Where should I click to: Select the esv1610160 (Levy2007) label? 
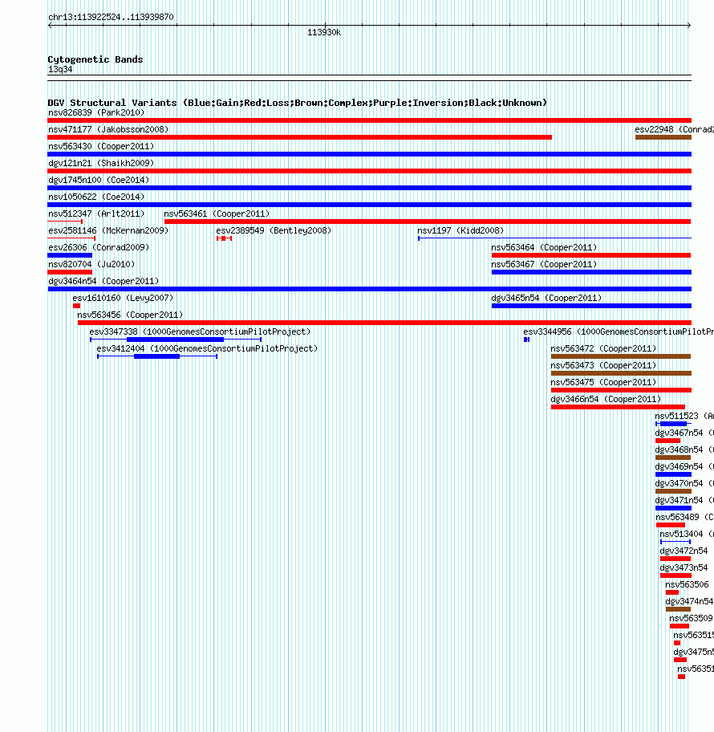click(x=123, y=297)
